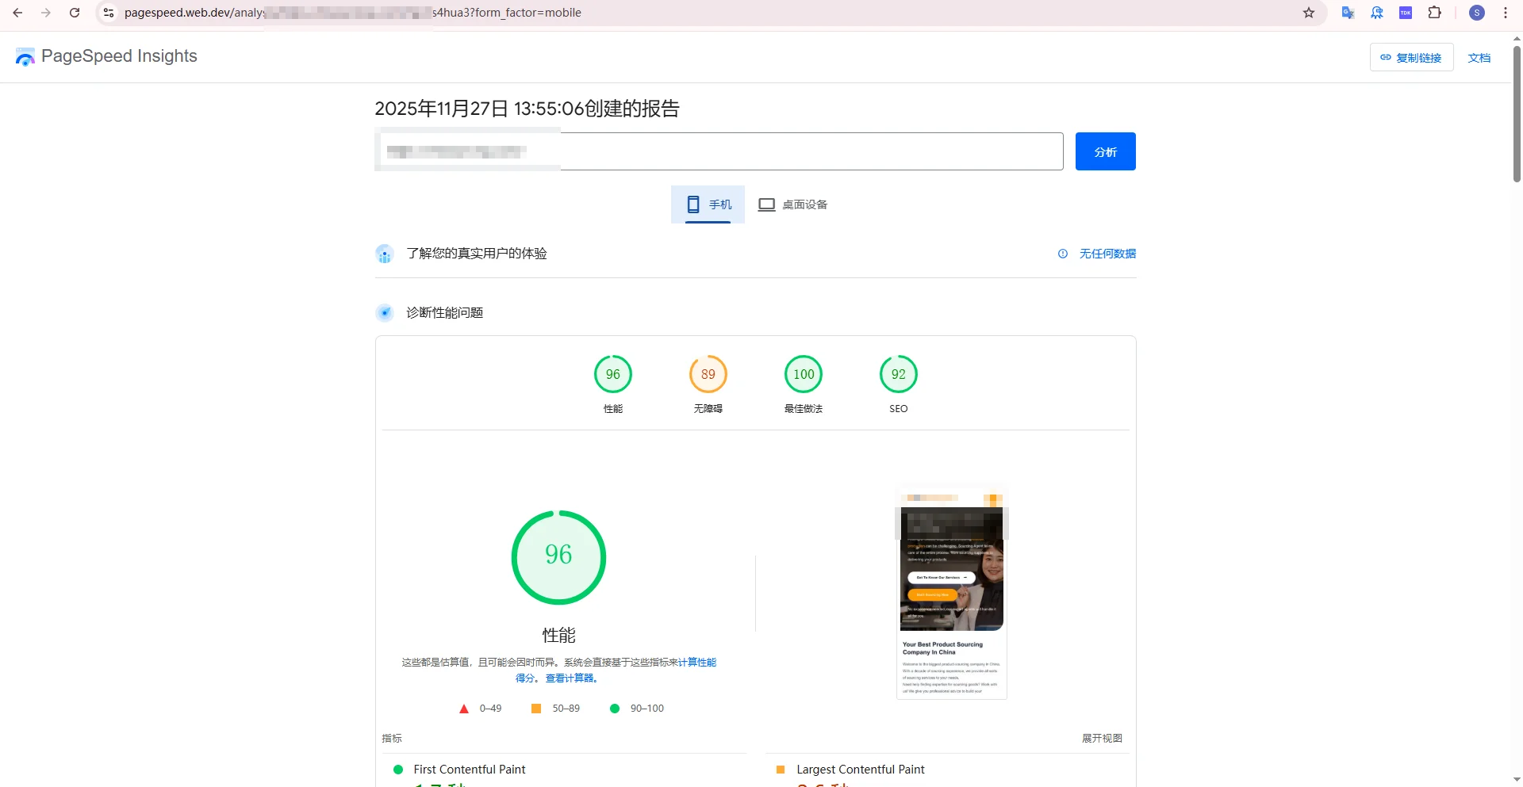Click the info icon beside 无任何数据
This screenshot has height=787, width=1523.
click(x=1063, y=254)
